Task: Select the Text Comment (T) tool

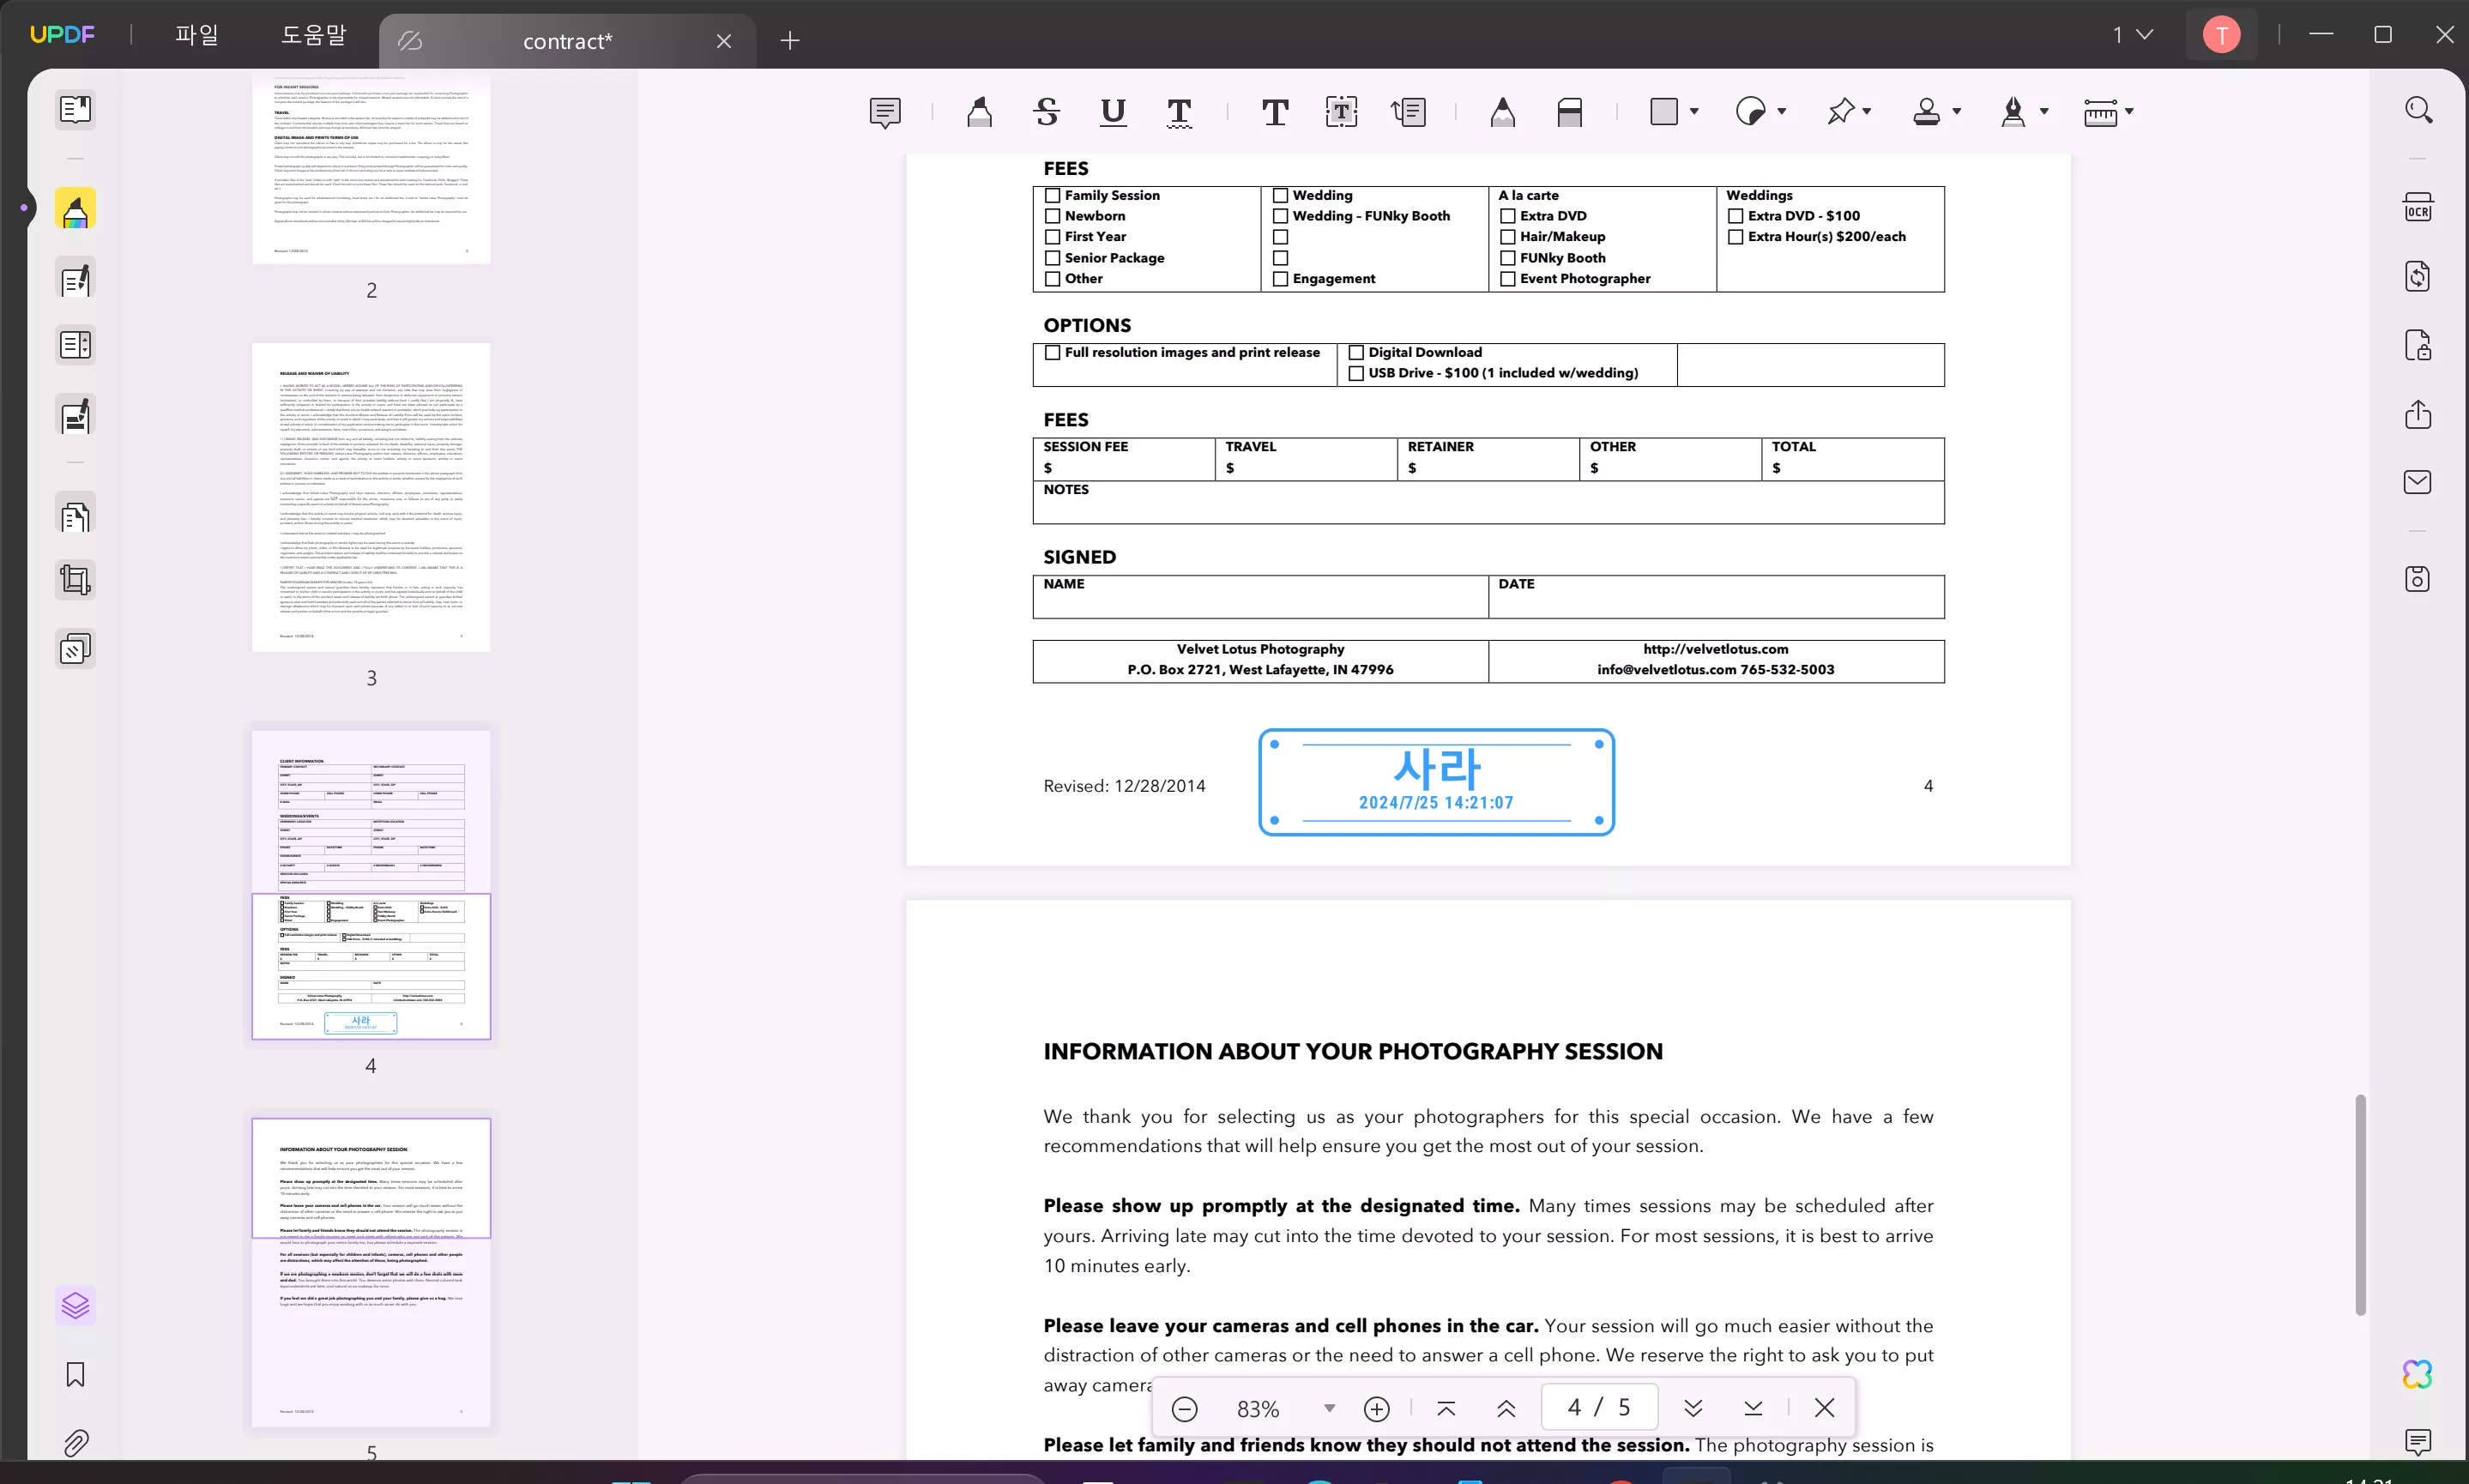Action: pos(1275,112)
